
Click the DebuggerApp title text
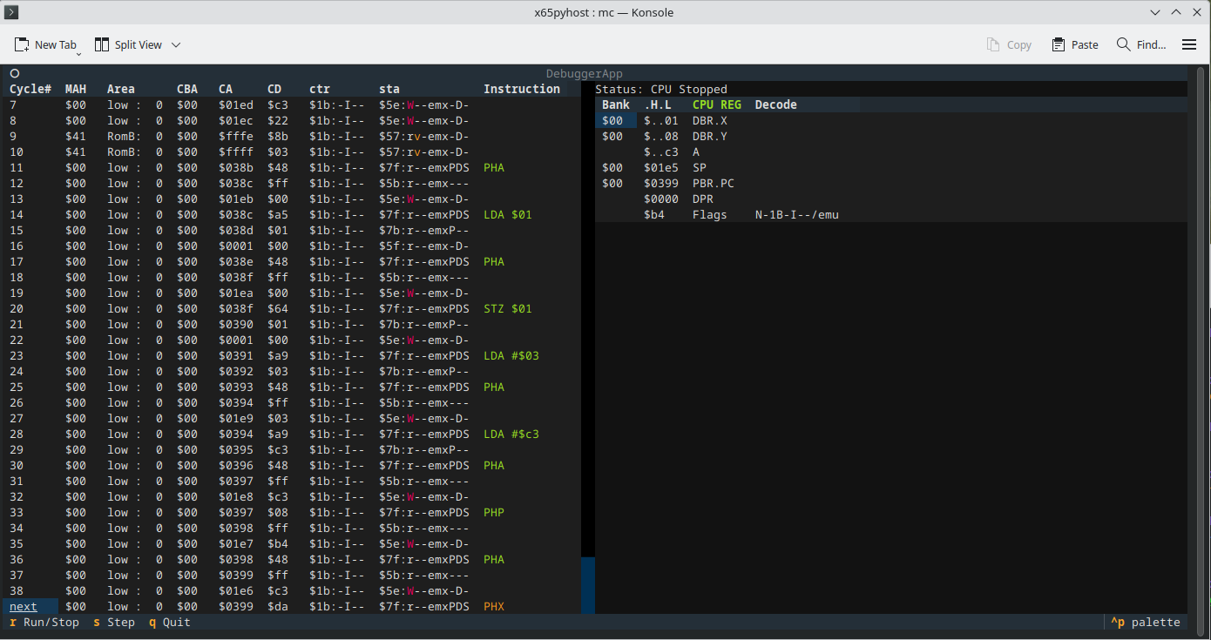(x=585, y=74)
